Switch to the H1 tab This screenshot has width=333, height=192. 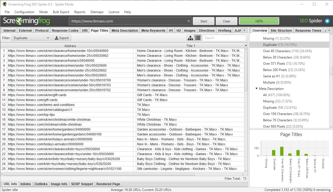(x=171, y=30)
